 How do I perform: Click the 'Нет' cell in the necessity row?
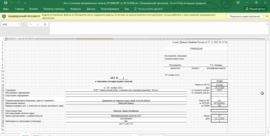[x=126, y=121]
